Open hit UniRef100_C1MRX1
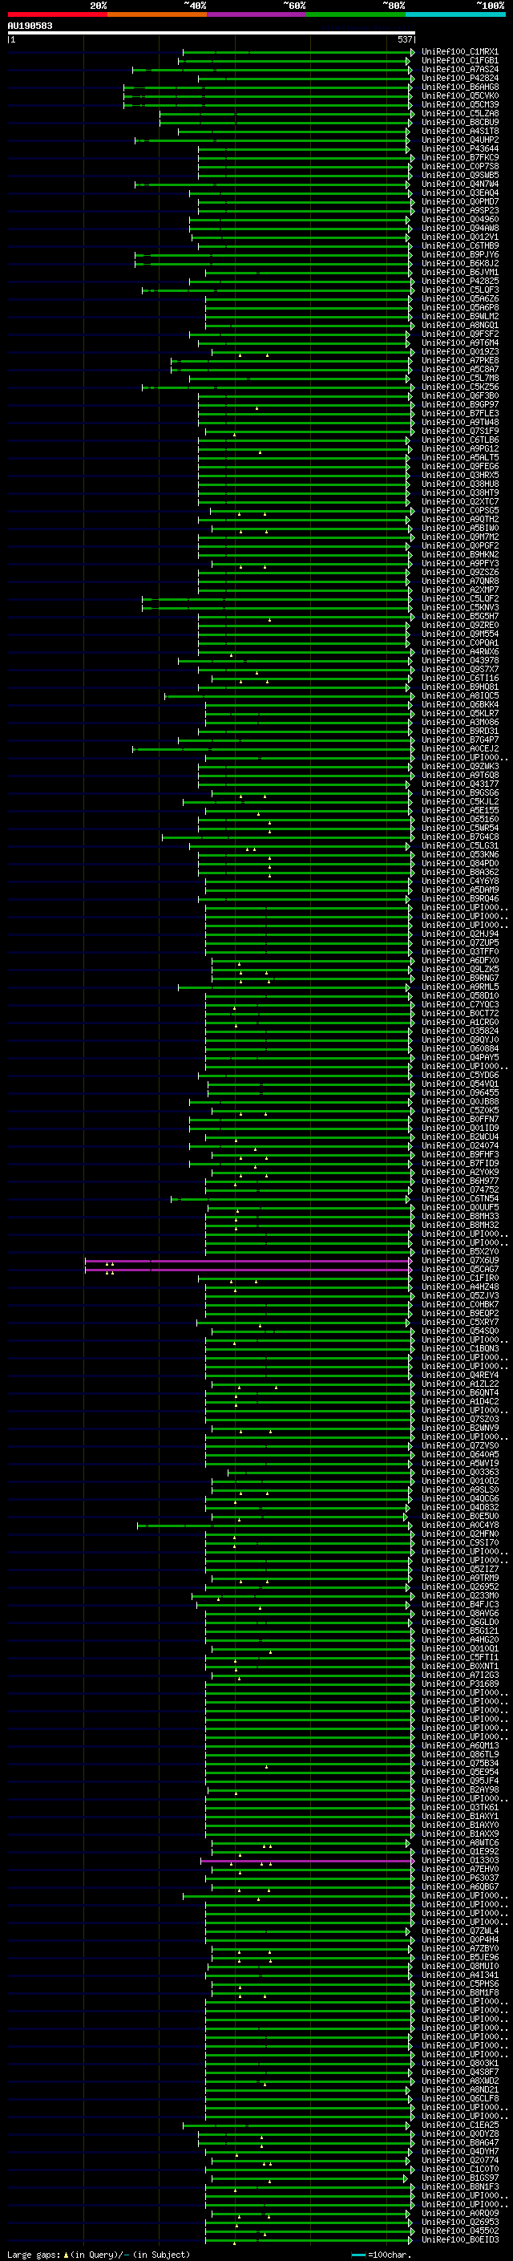The image size is (513, 2261). [x=459, y=52]
